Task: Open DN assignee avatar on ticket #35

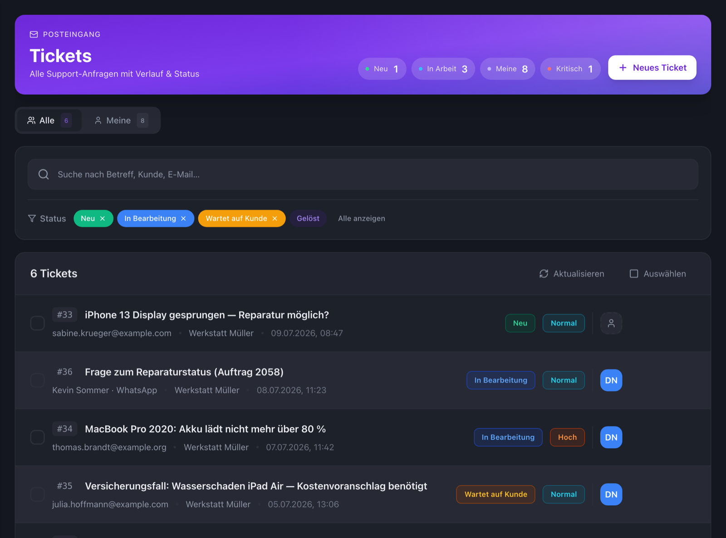Action: (x=611, y=494)
